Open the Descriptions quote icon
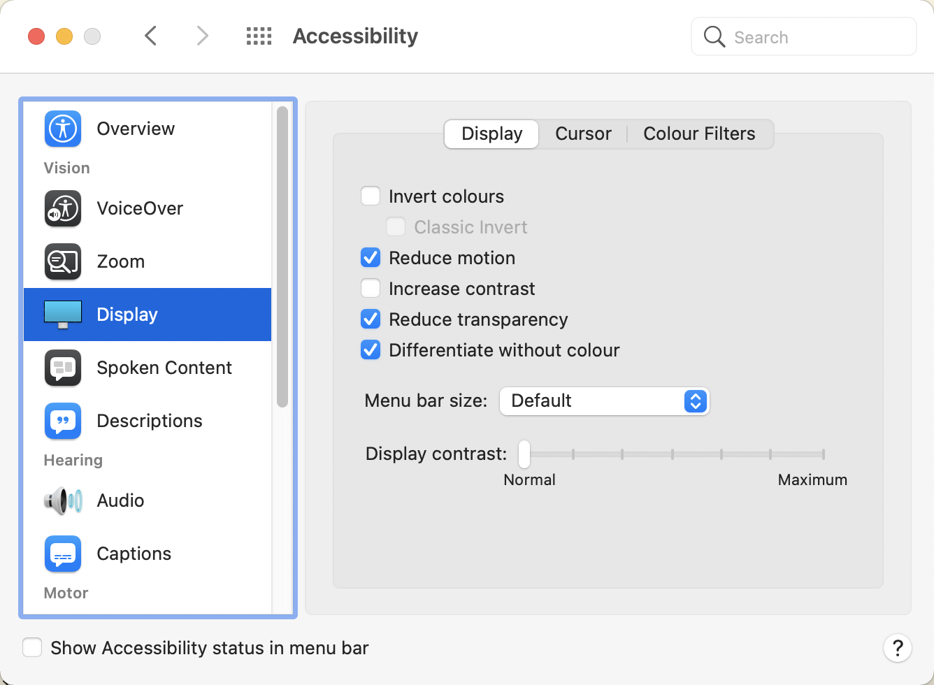The width and height of the screenshot is (934, 685). pyautogui.click(x=63, y=421)
